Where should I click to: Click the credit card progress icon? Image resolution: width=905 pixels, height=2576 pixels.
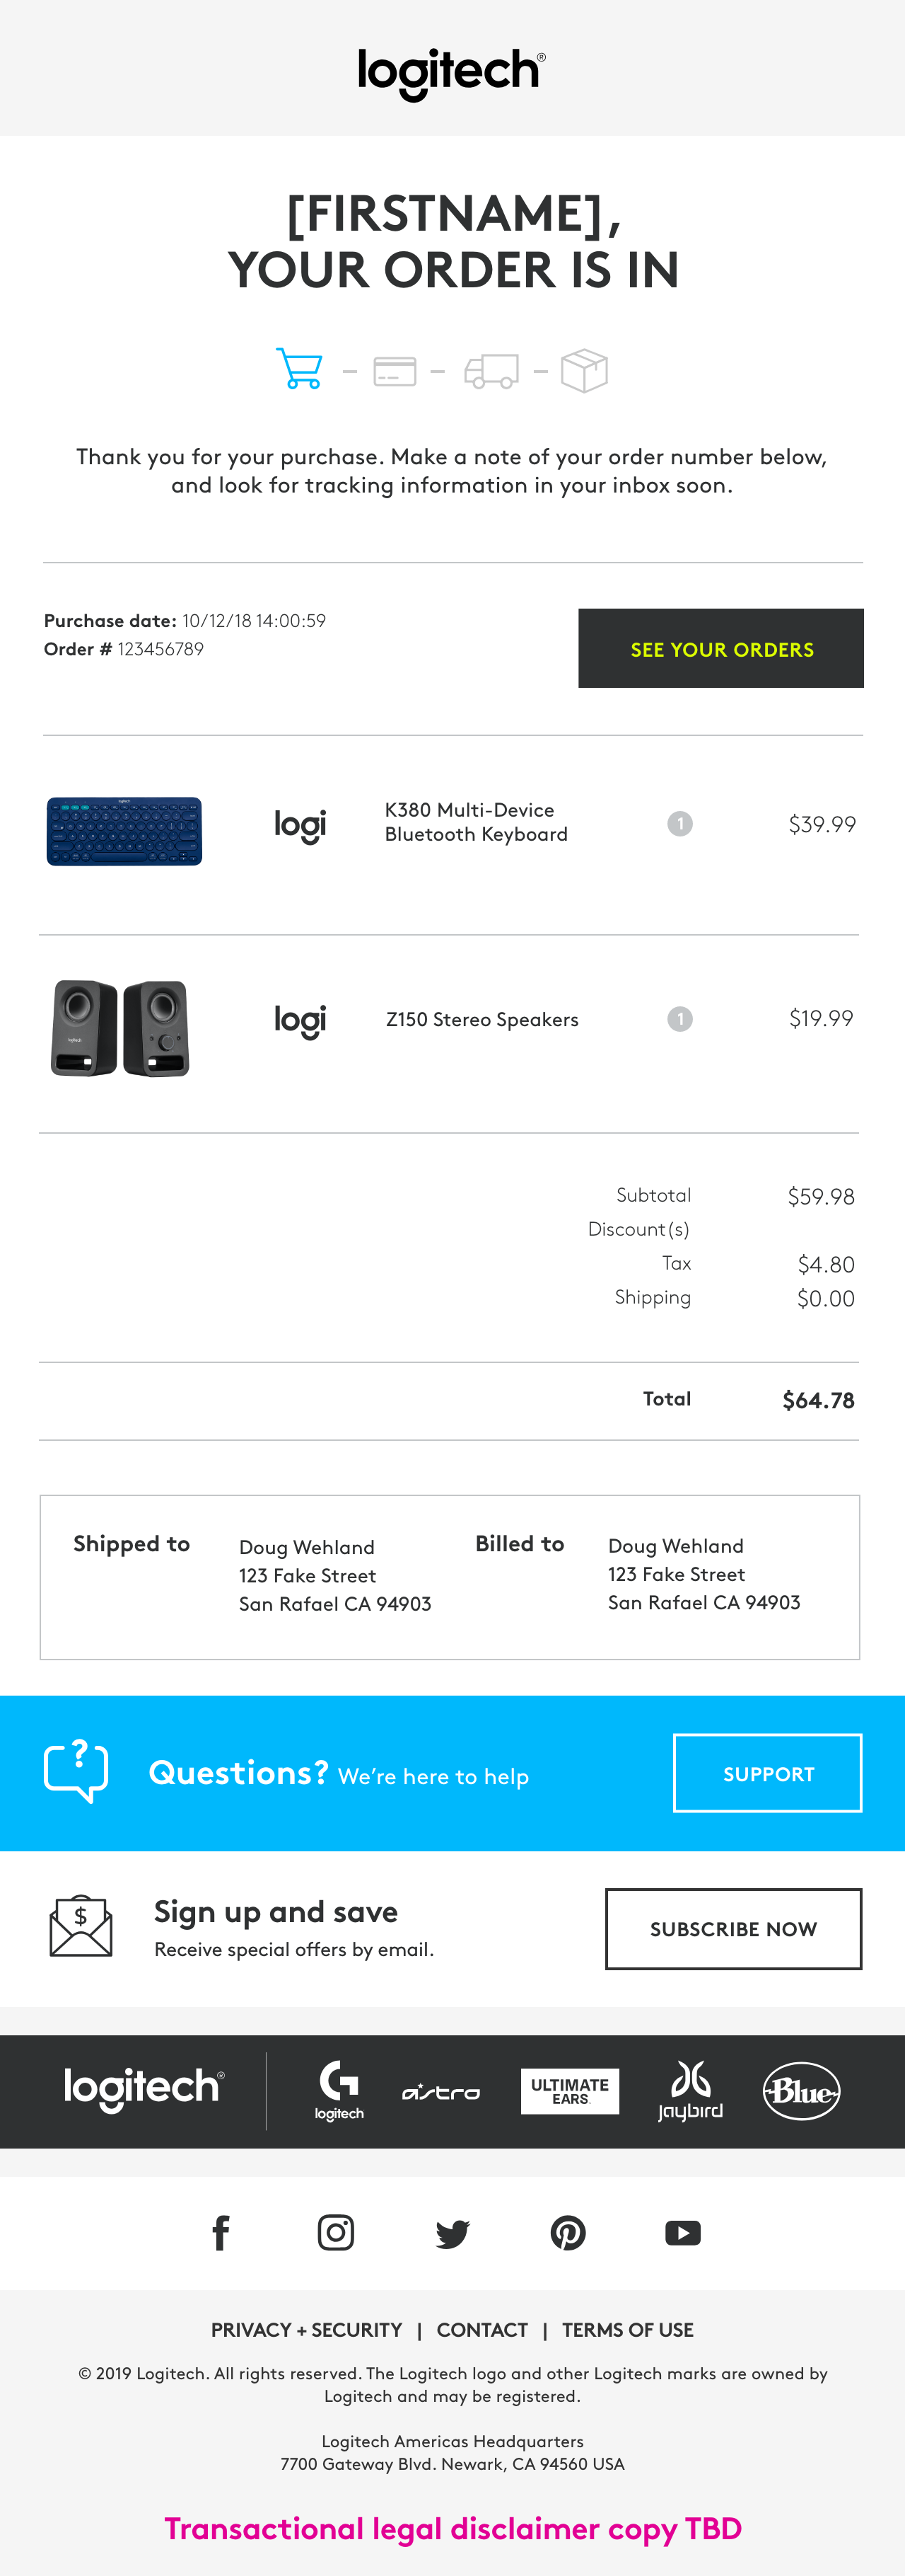point(395,371)
